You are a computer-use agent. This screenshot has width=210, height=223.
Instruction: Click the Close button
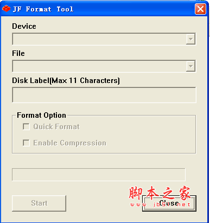169,203
